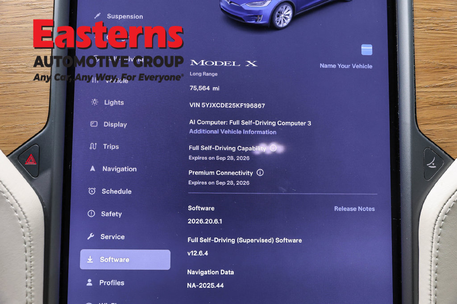Open the Trips menu
Screen dimensions: 457x304
click(x=111, y=146)
